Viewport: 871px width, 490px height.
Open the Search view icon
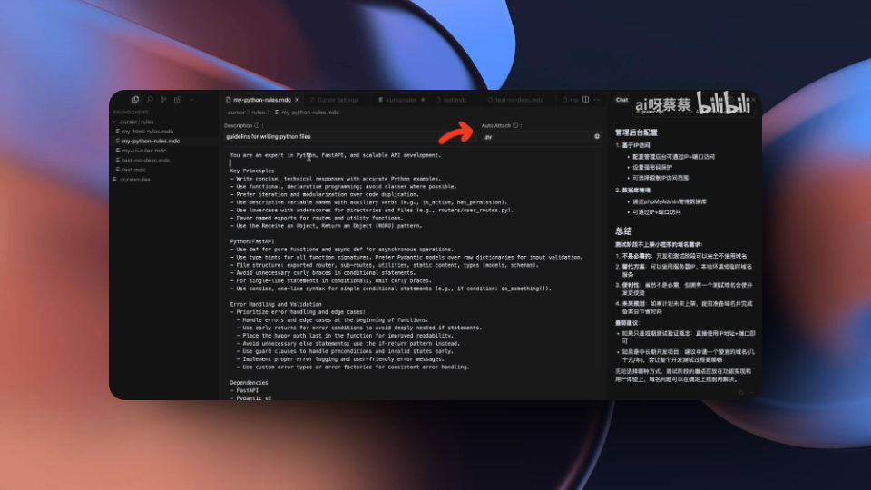click(x=150, y=100)
